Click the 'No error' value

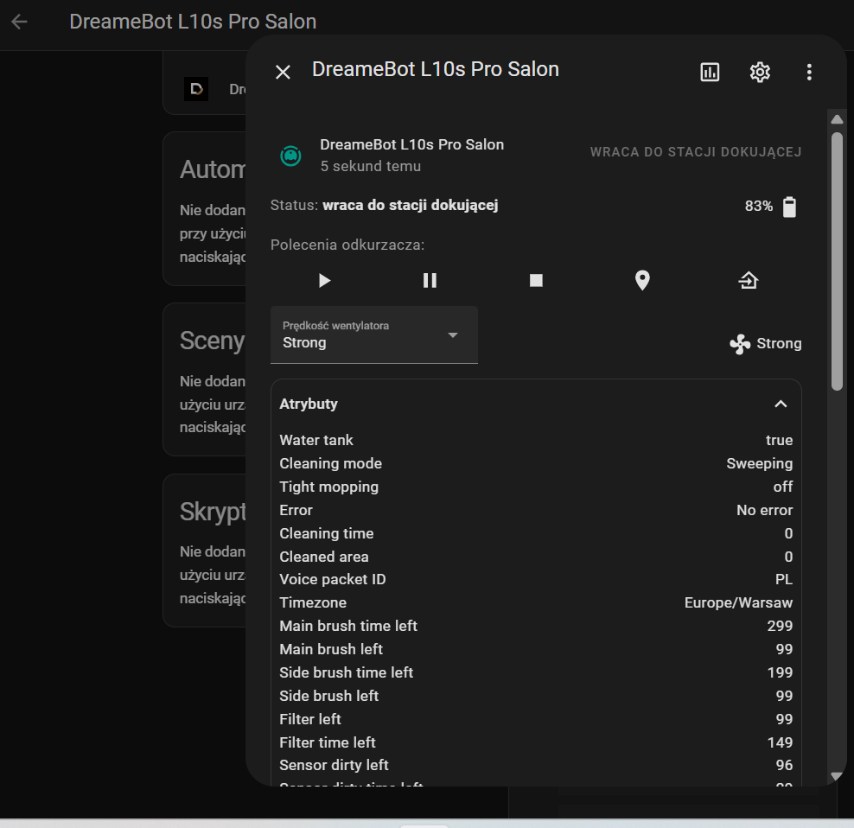point(764,511)
